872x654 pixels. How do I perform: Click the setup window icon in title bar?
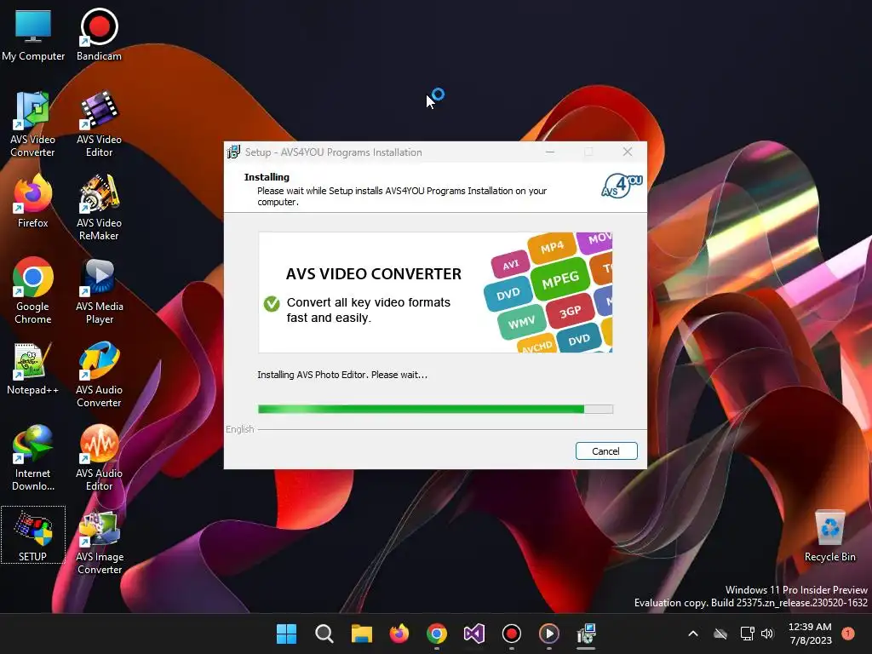click(x=233, y=152)
